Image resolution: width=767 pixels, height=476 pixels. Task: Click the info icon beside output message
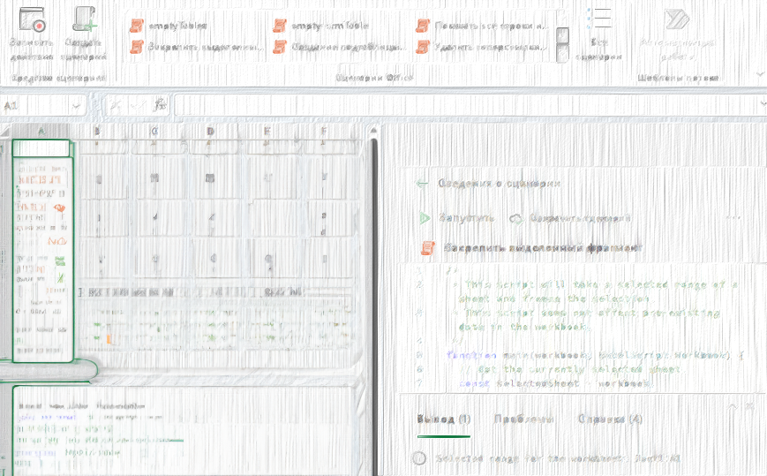tap(419, 458)
